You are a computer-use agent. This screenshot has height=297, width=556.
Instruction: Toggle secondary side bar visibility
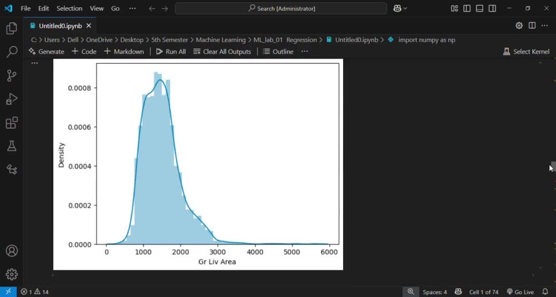click(x=492, y=8)
